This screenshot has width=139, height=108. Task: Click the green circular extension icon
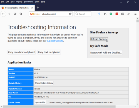111,14
